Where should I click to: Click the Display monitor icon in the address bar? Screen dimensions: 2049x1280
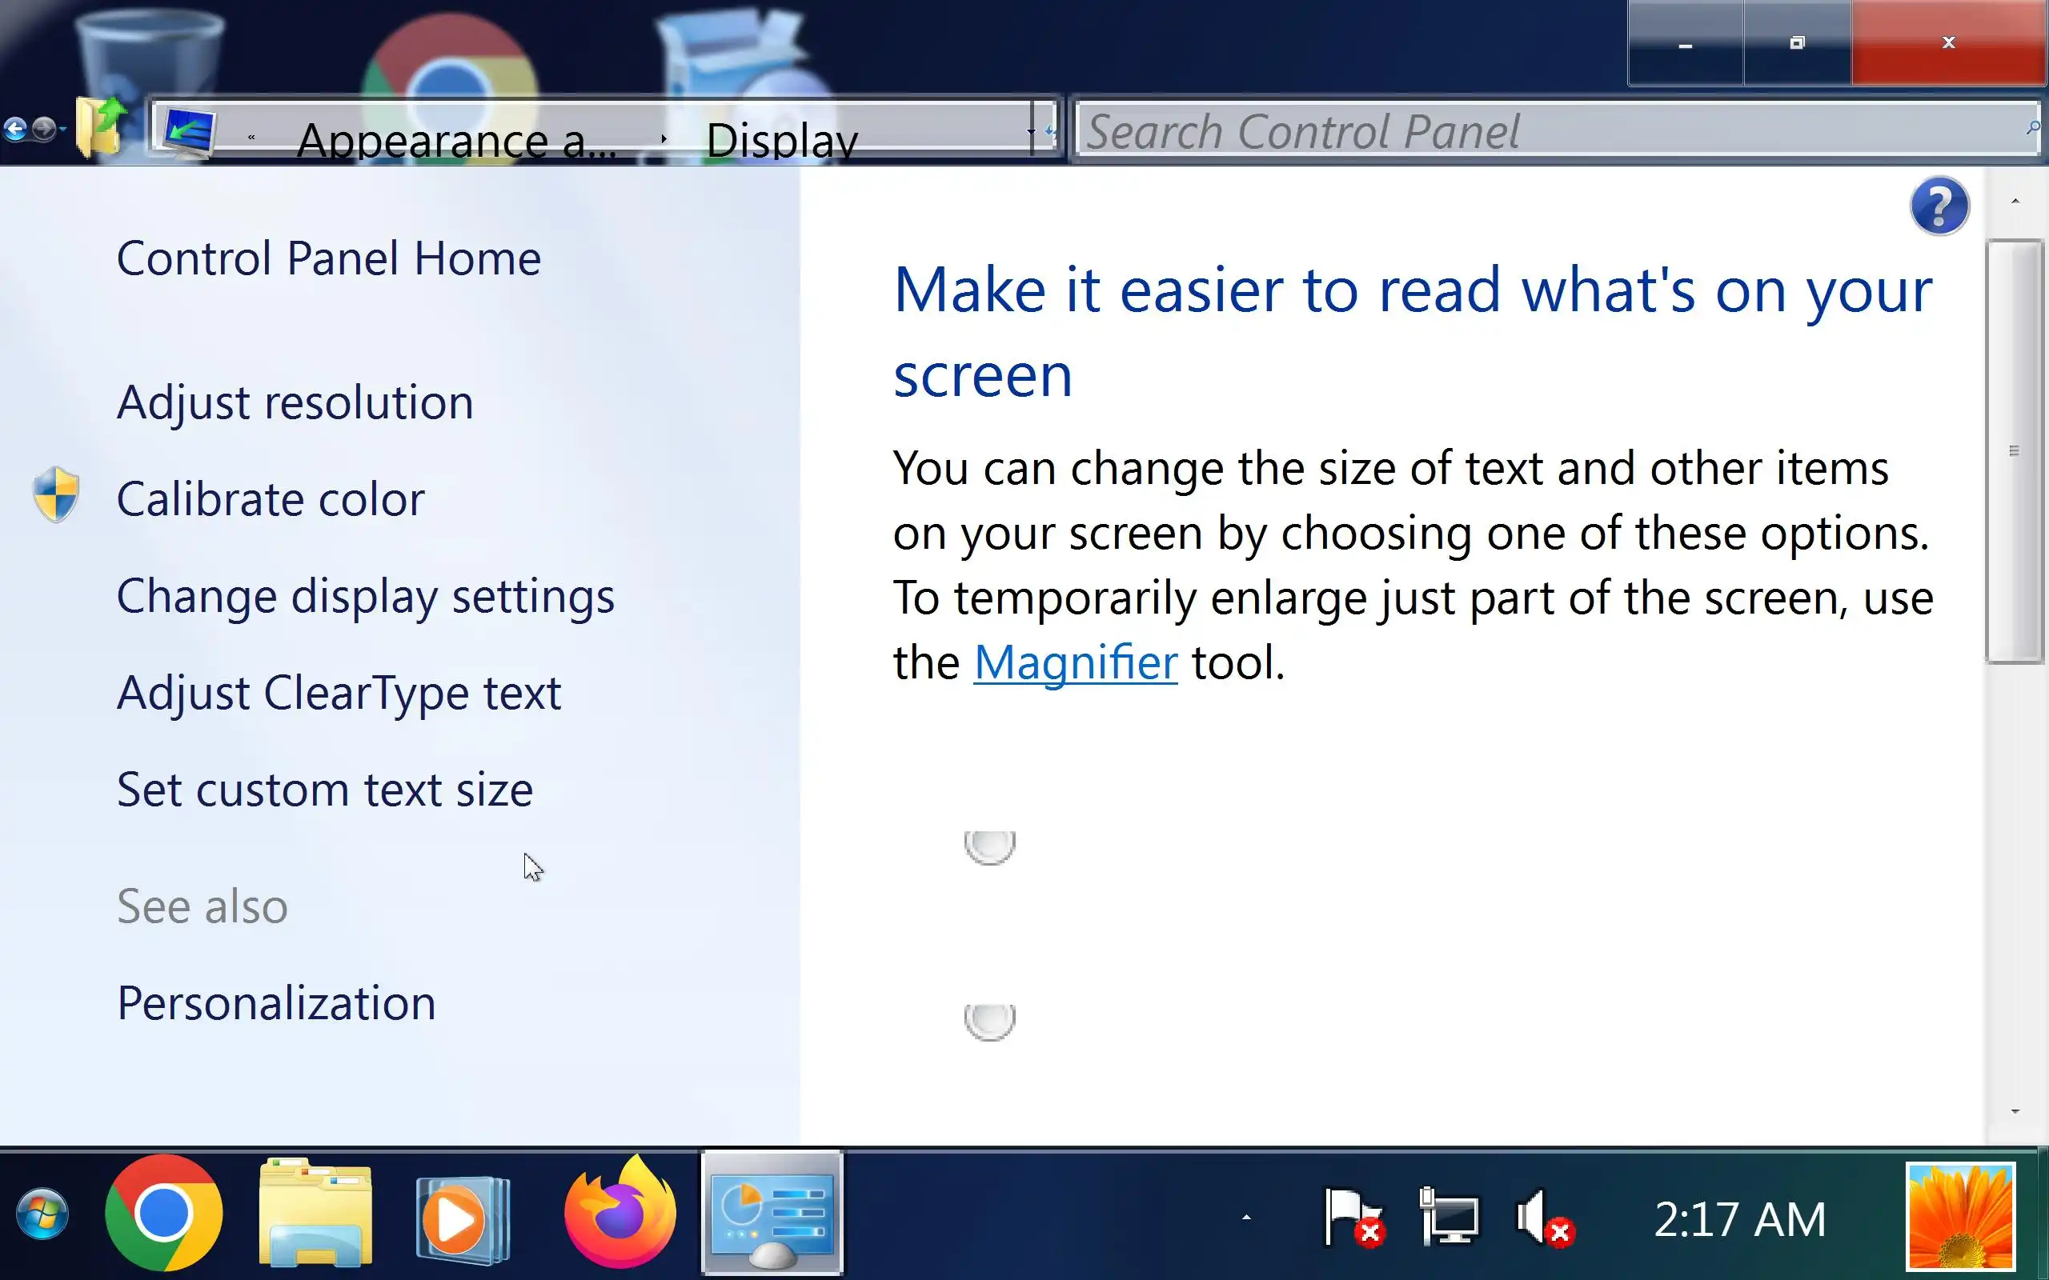188,132
